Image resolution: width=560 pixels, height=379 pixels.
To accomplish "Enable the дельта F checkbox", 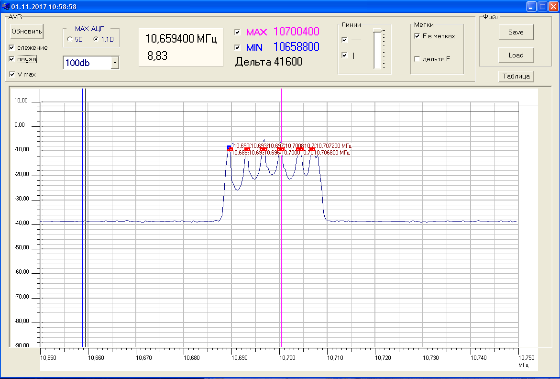I will (417, 59).
